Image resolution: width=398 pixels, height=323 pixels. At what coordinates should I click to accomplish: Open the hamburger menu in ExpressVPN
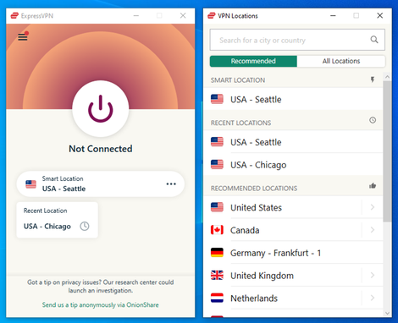(23, 37)
